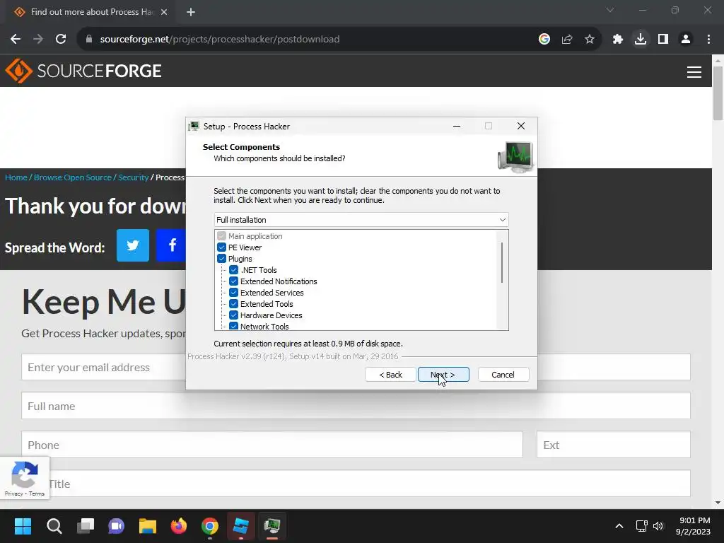Switch to Process Hacker setup on taskbar

pos(272,526)
